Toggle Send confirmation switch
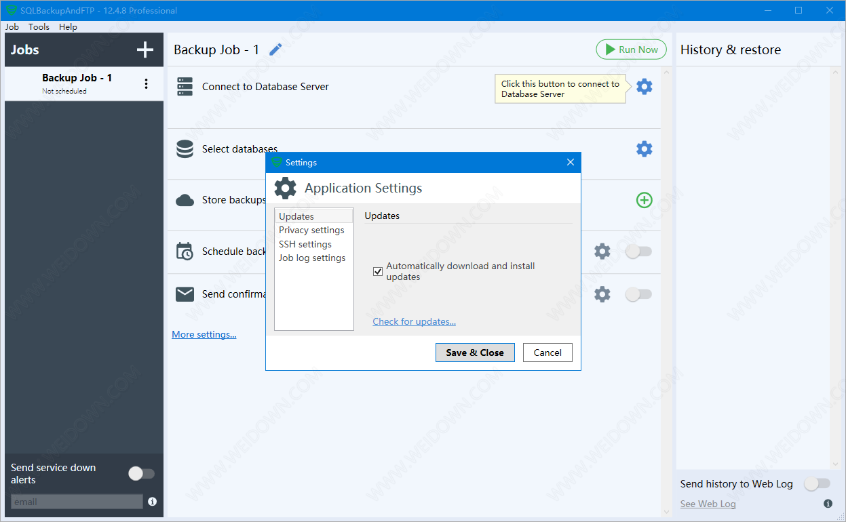The height and width of the screenshot is (522, 846). (638, 294)
